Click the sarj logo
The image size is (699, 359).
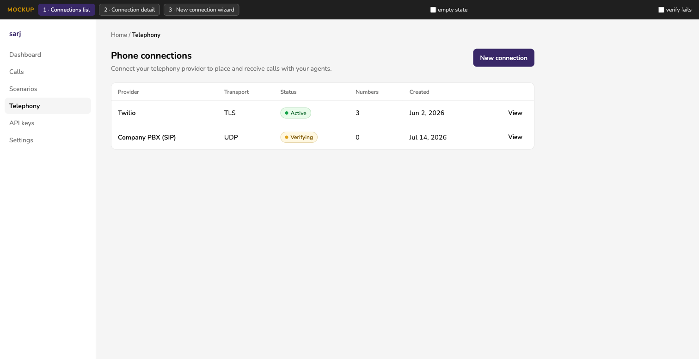(x=15, y=34)
